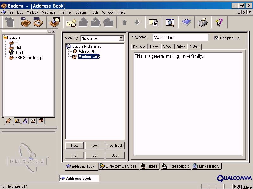Click the Cc: button

coord(95,155)
